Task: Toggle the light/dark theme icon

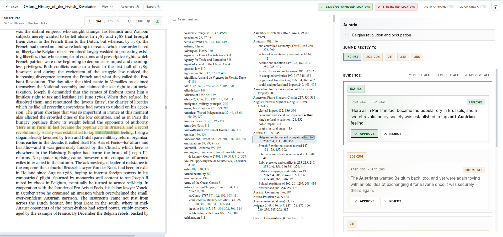Action: pos(495,7)
